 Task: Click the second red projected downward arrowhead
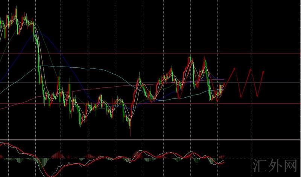point(257,96)
